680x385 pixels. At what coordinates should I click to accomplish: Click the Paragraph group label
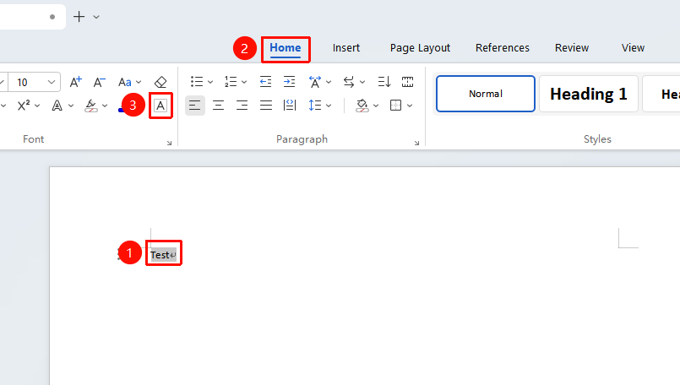[x=302, y=139]
